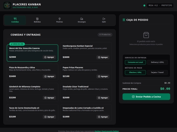Click the Tacos de Carne Desmechada x3 title

(24, 108)
